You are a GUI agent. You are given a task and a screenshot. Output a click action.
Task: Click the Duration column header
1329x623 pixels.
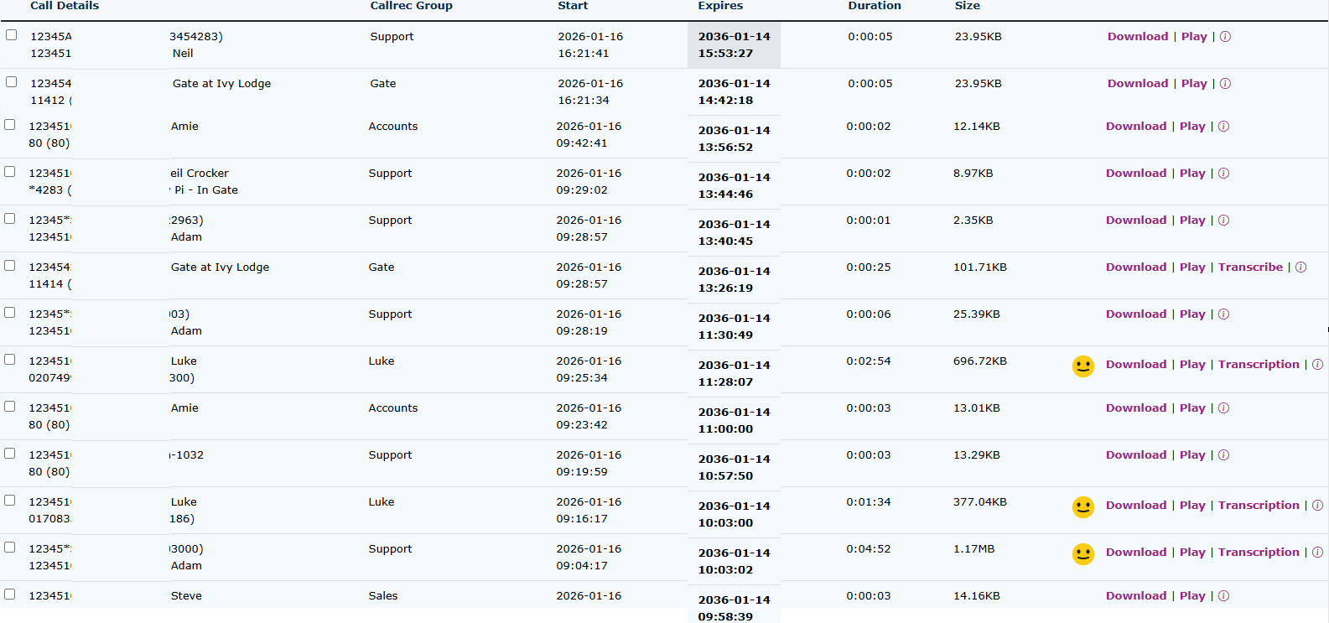874,6
